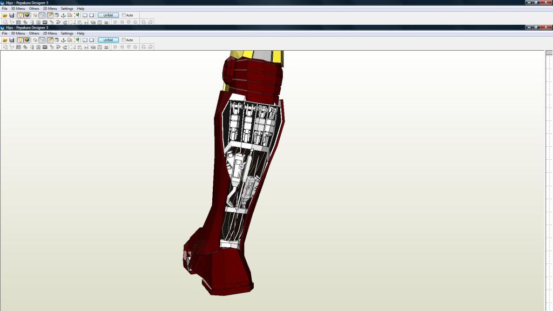The image size is (553, 311).
Task: Click the Unfold button in the background window
Action: click(x=108, y=16)
